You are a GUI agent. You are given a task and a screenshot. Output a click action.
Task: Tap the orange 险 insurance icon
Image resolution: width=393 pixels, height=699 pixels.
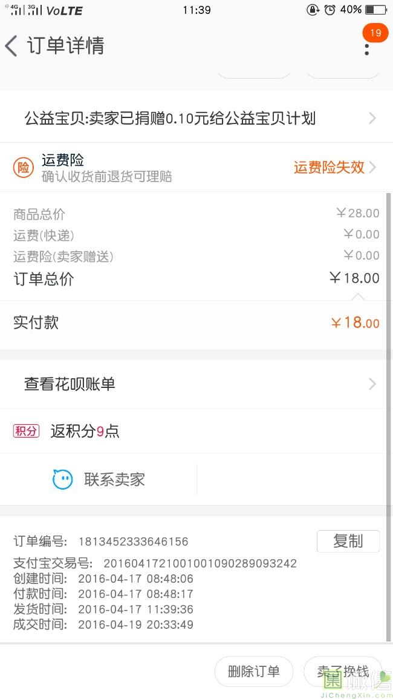pyautogui.click(x=23, y=168)
